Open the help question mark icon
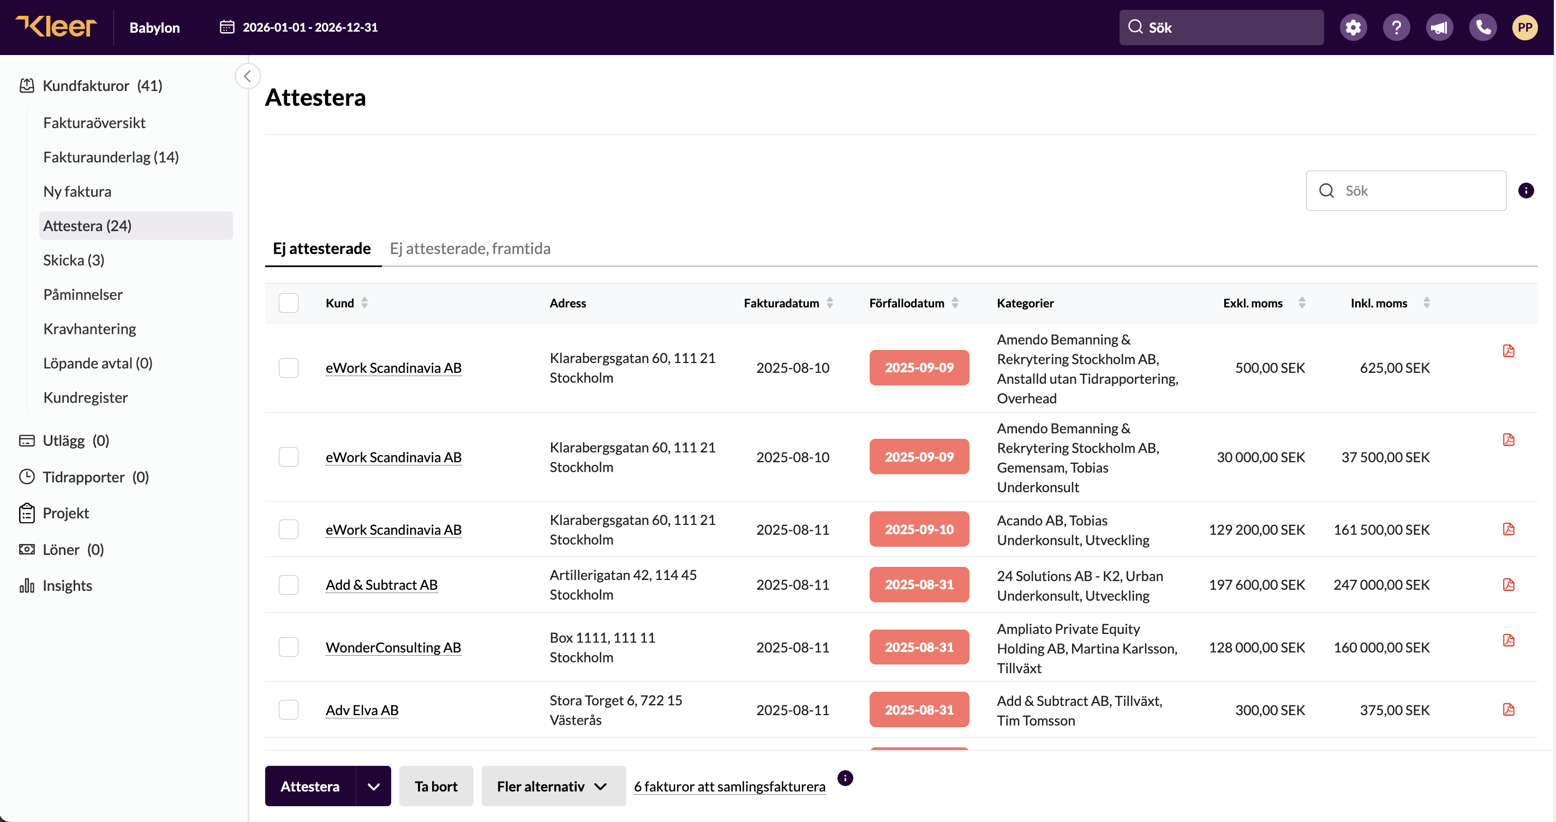 pyautogui.click(x=1396, y=27)
